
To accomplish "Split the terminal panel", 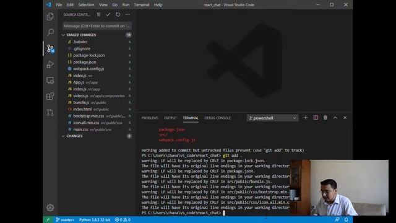I will [316, 118].
